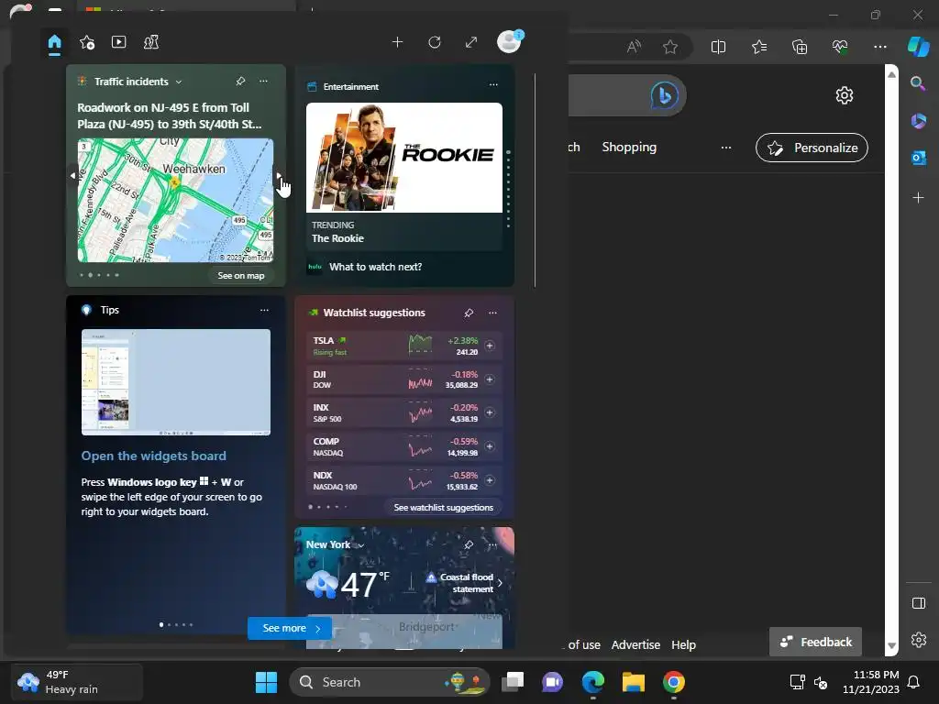Open the favorites star widget tab

point(87,42)
